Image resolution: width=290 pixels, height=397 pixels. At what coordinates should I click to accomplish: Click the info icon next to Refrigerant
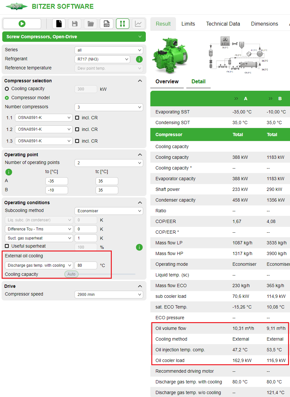tap(139, 59)
